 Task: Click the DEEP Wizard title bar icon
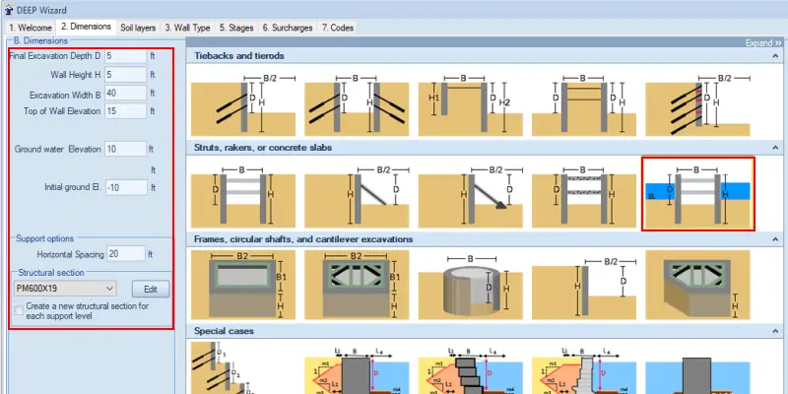point(9,10)
